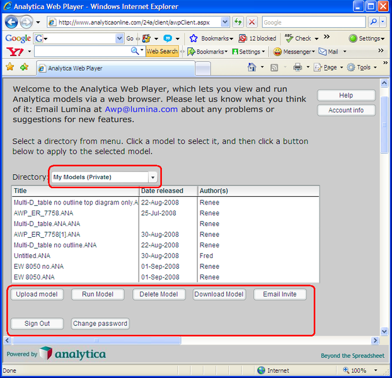This screenshot has height=378, width=392.
Task: Click the ABC Check spelling icon
Action: click(289, 38)
